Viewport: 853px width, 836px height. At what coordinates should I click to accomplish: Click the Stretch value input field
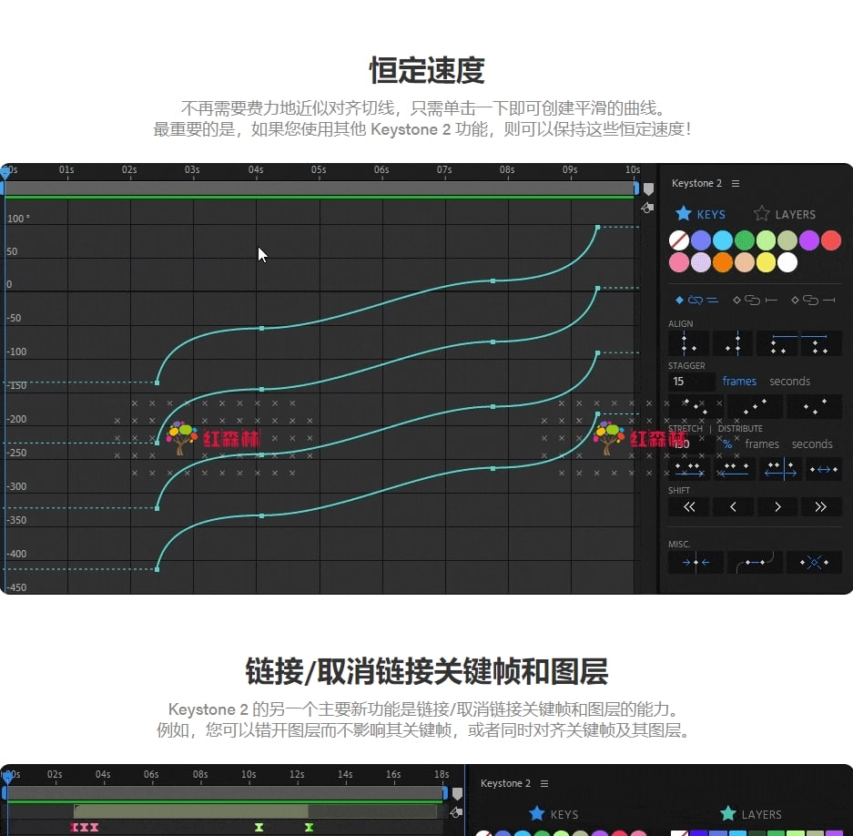(x=692, y=444)
